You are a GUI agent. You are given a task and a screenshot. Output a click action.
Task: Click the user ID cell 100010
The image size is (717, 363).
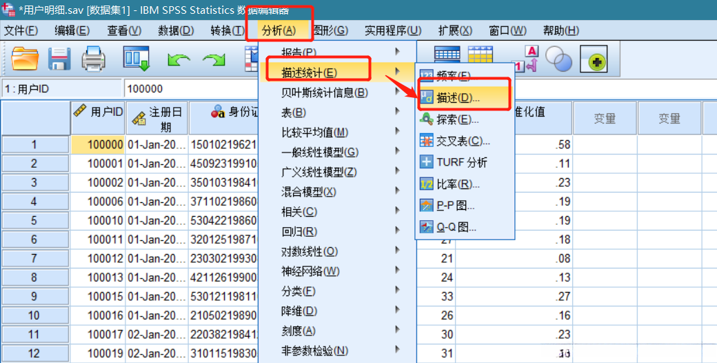pyautogui.click(x=97, y=220)
